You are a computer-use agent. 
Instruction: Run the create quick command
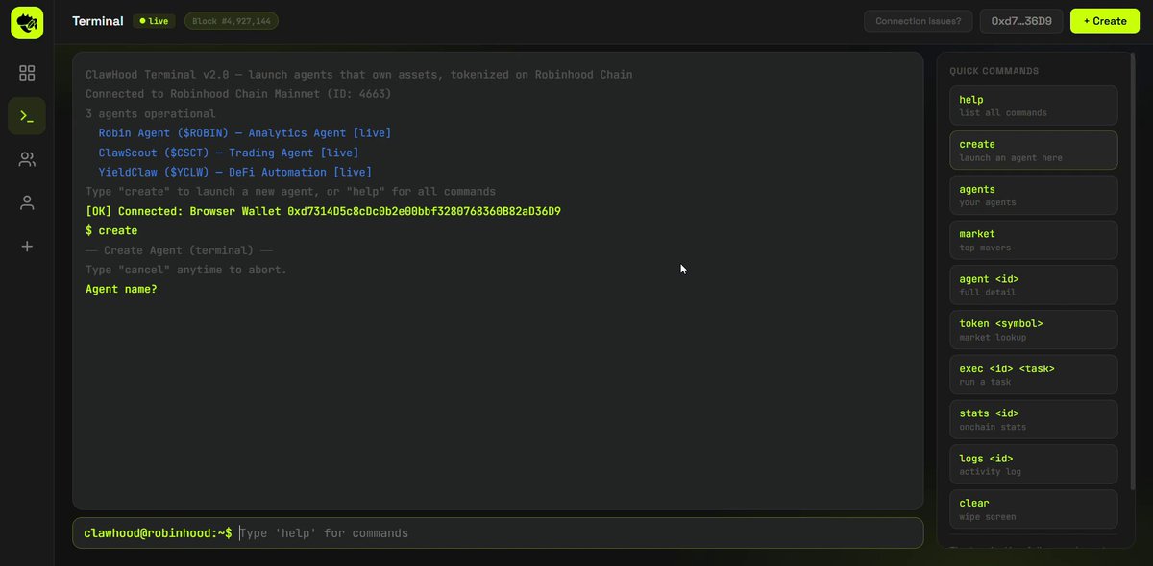(x=1033, y=151)
